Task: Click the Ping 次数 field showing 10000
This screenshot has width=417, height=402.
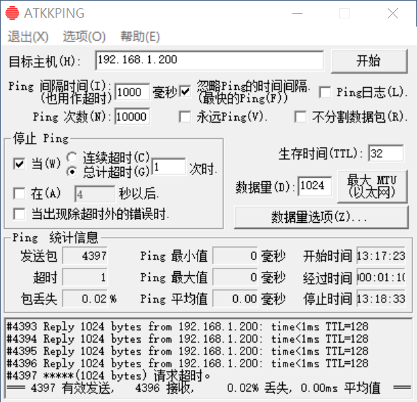Action: coord(132,117)
